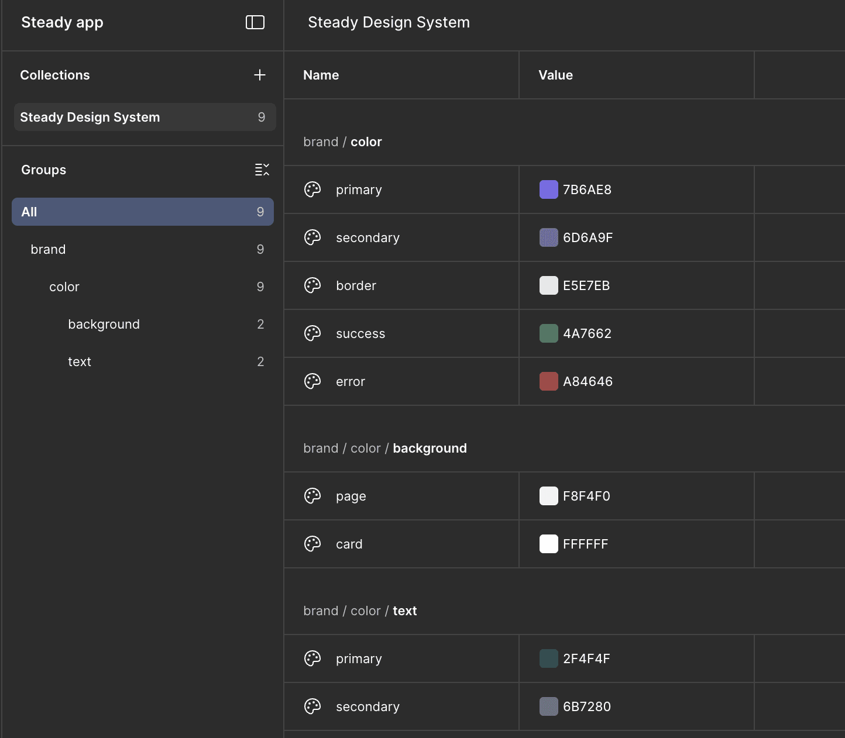The width and height of the screenshot is (845, 738).
Task: Click the palette icon next to error
Action: (312, 381)
